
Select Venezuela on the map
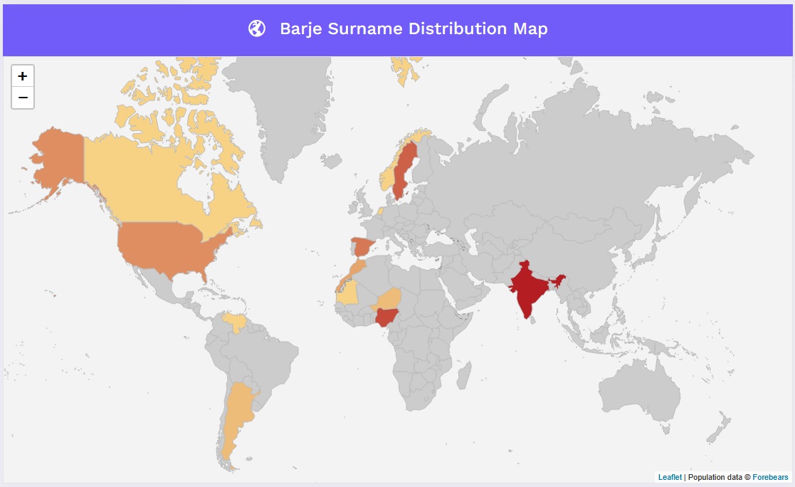pos(235,321)
